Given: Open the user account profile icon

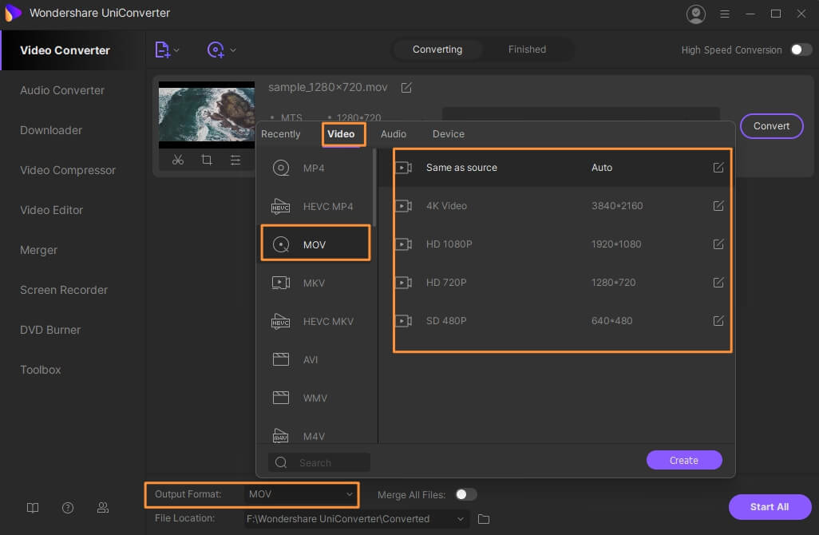Looking at the screenshot, I should tap(696, 14).
